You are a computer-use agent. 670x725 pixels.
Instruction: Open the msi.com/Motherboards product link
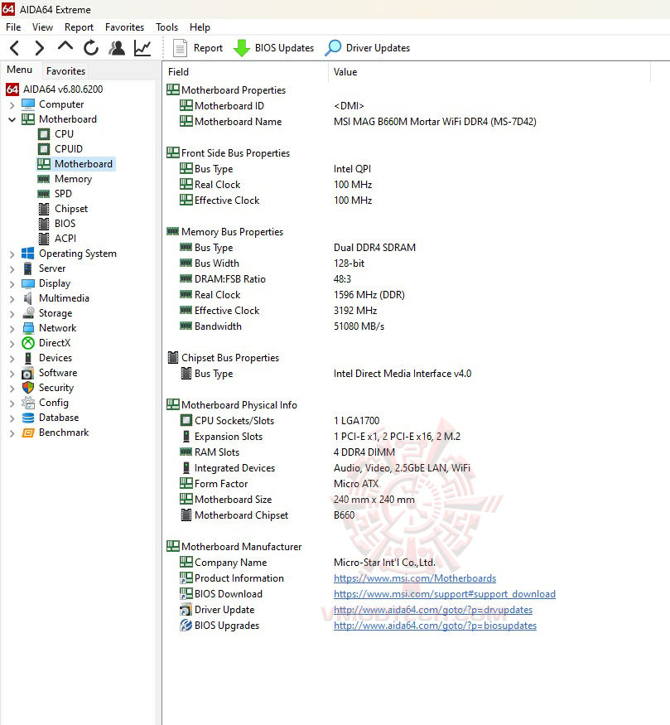coord(414,578)
